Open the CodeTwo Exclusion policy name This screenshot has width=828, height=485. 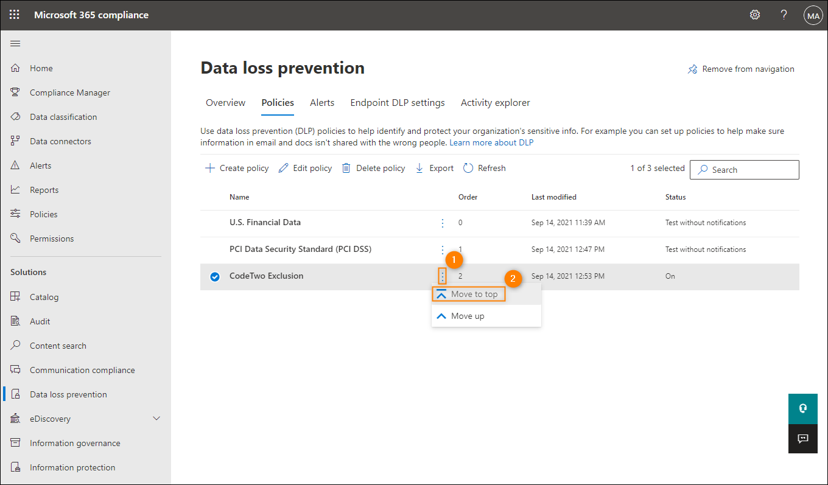[266, 276]
